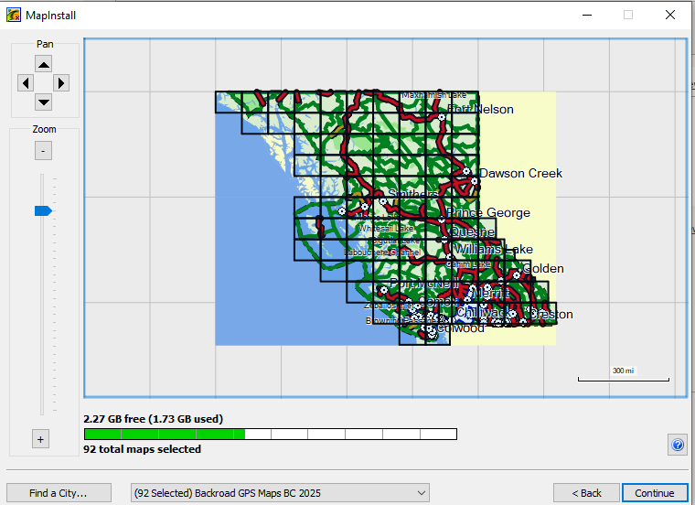Click the storage usage progress bar
This screenshot has height=505, width=695.
pos(271,434)
